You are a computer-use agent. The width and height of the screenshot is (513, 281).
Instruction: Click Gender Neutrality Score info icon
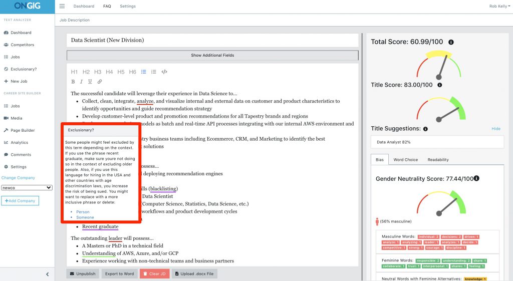click(x=477, y=178)
